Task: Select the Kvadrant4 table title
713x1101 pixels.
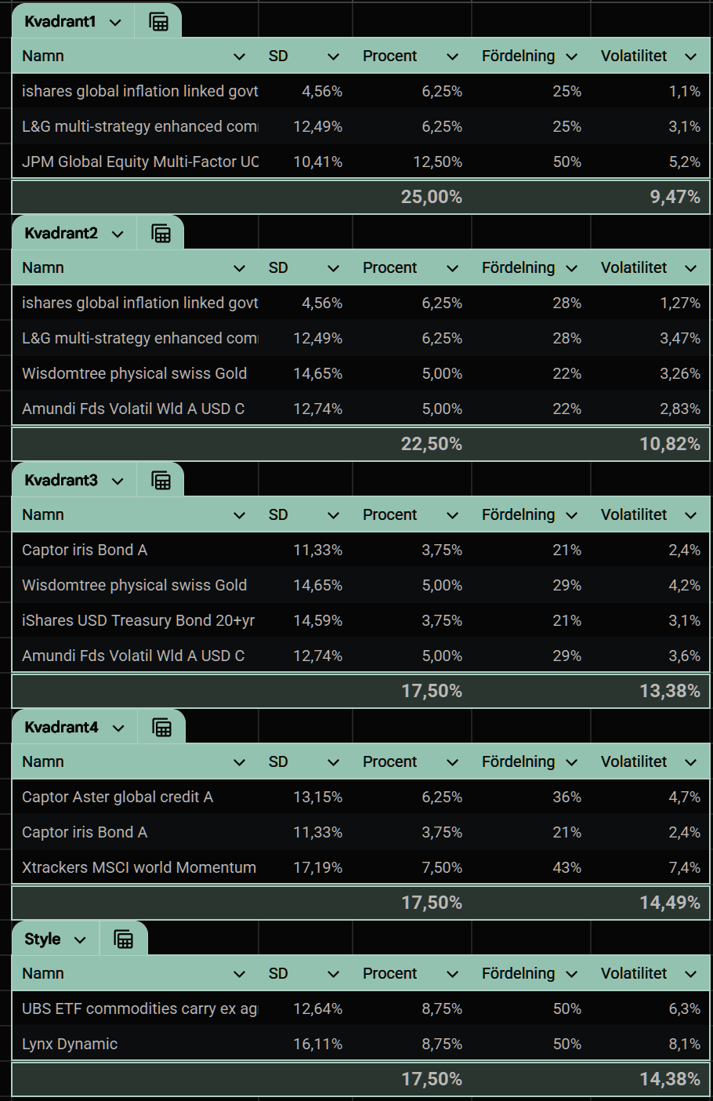Action: [x=61, y=727]
